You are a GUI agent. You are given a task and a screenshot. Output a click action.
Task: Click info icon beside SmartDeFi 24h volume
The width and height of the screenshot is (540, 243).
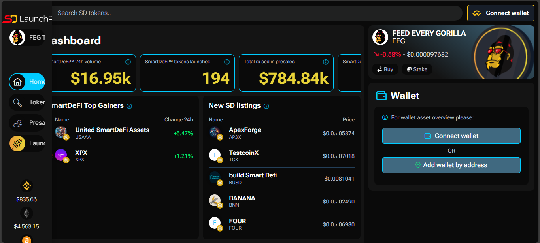point(128,62)
